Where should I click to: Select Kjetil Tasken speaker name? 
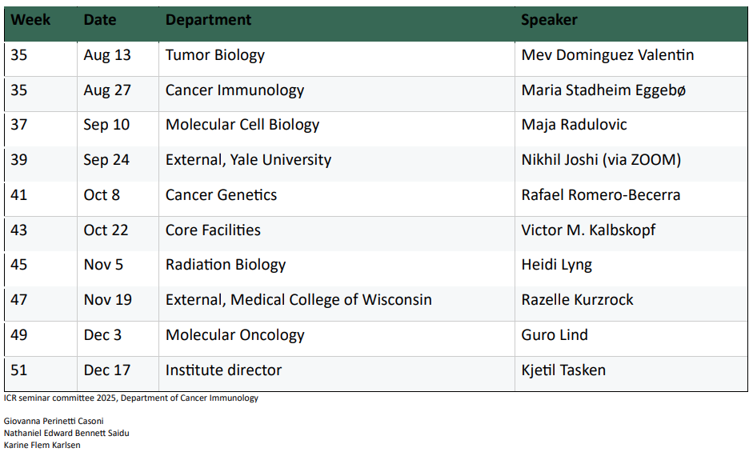(563, 370)
